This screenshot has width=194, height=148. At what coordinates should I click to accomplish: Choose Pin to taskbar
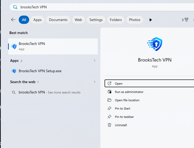point(149,117)
